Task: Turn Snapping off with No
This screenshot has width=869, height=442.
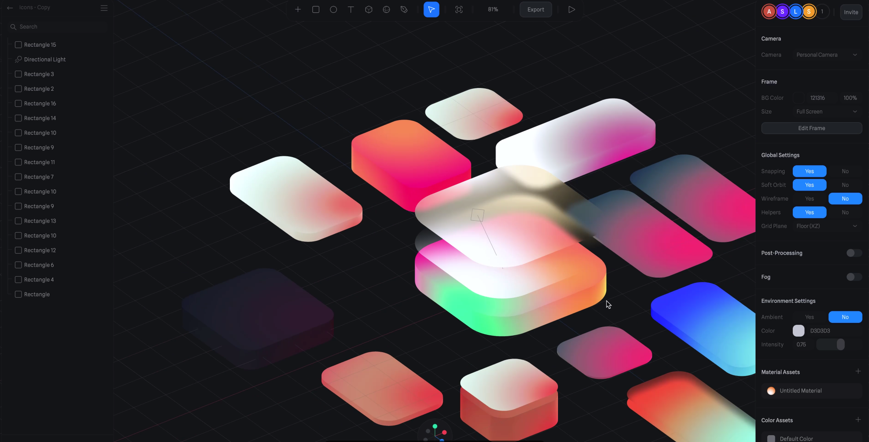Action: click(x=845, y=171)
